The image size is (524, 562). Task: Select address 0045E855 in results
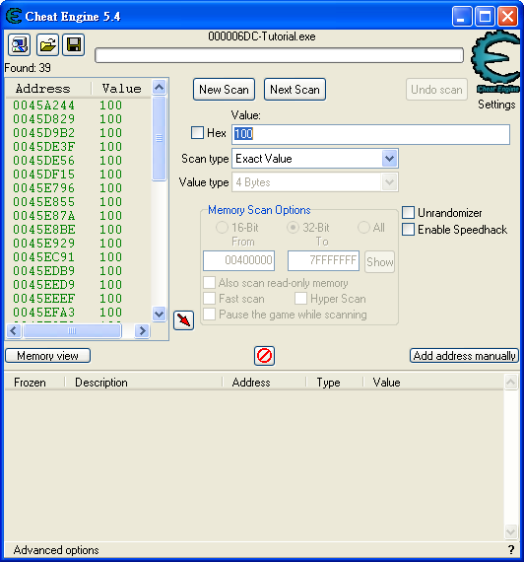(43, 202)
